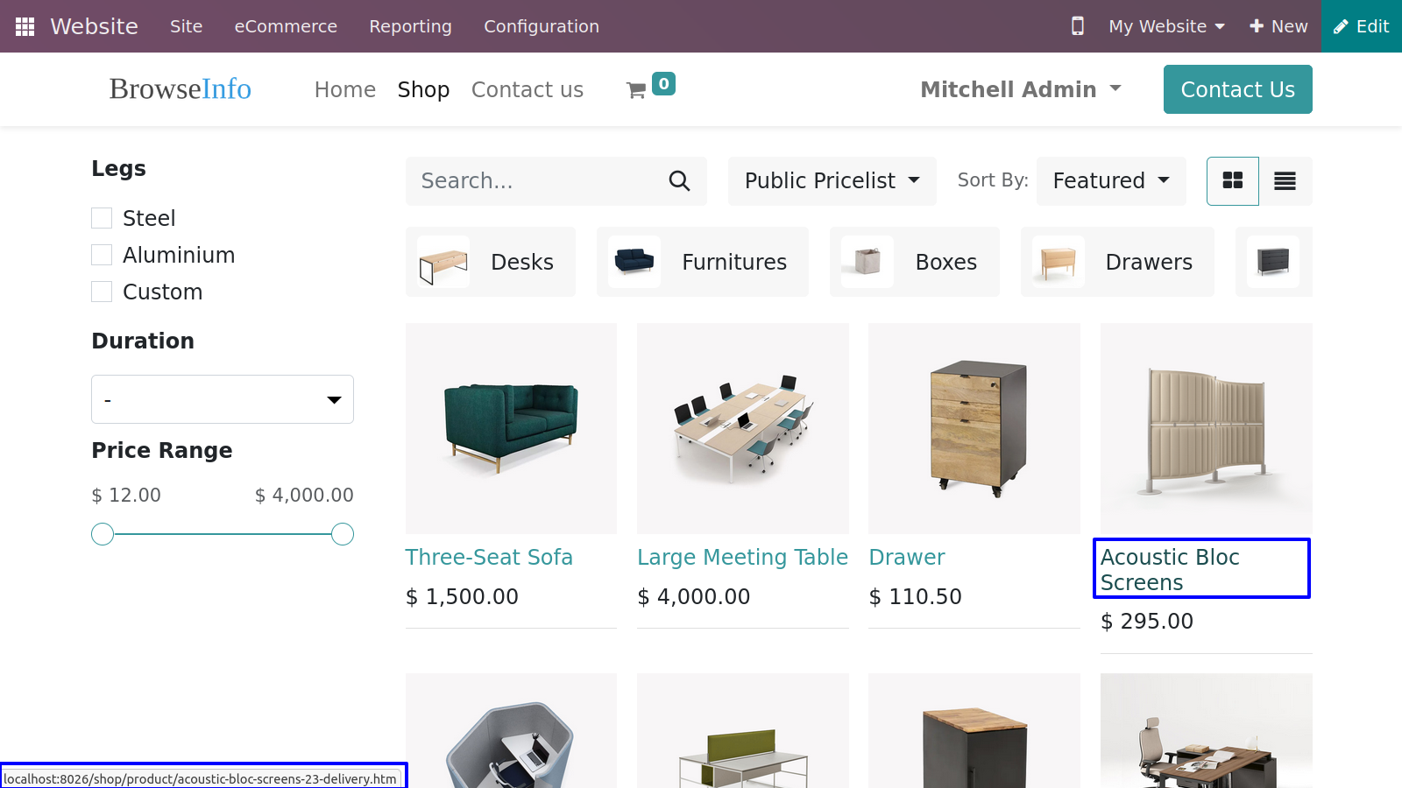This screenshot has width=1402, height=788.
Task: Open the Boxes category
Action: click(915, 262)
